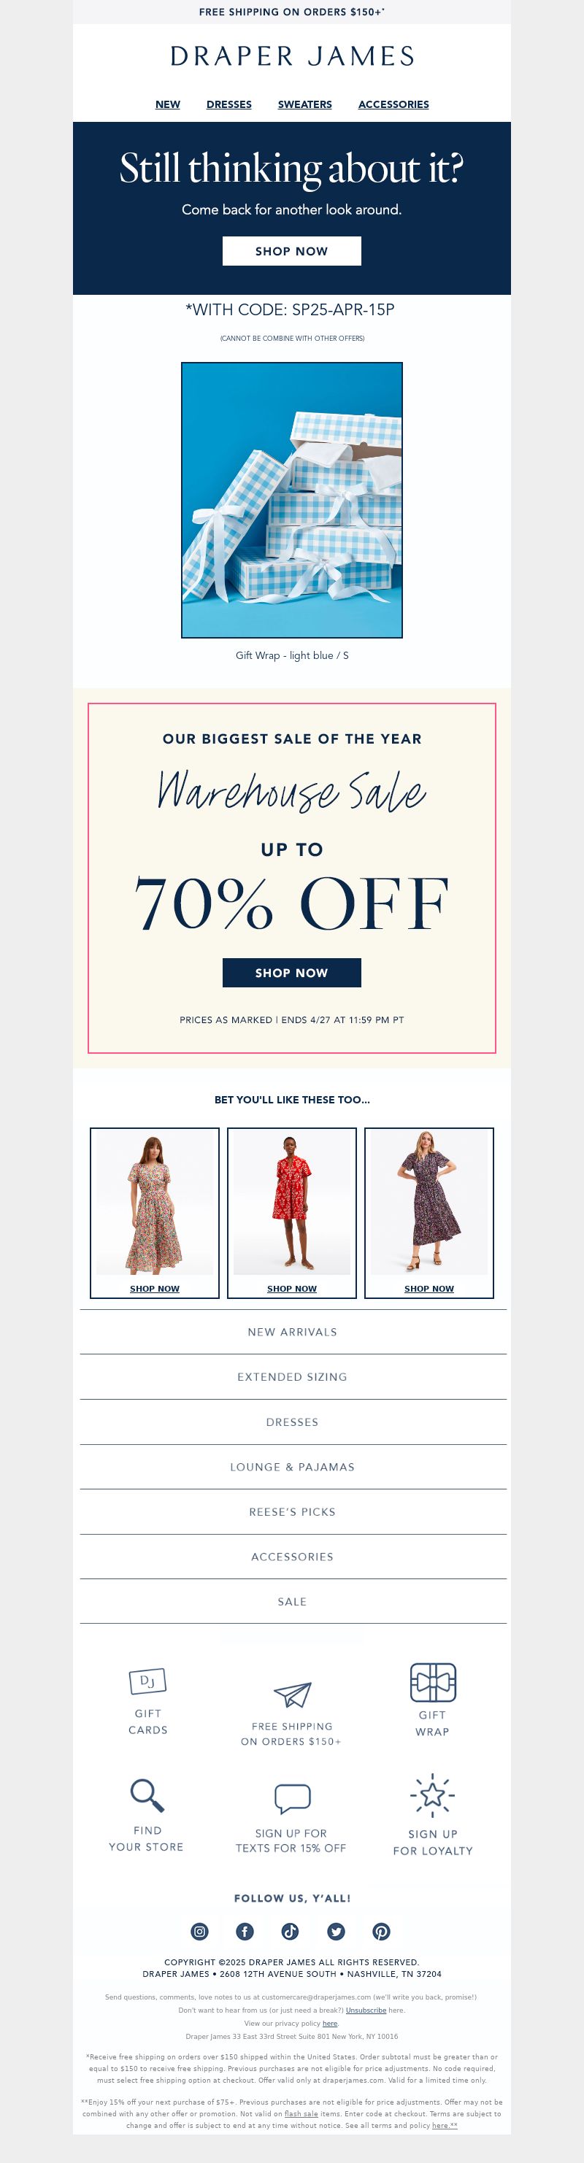Click the Gift Wrap box icon
Screen dimensions: 584x2163
point(433,1682)
